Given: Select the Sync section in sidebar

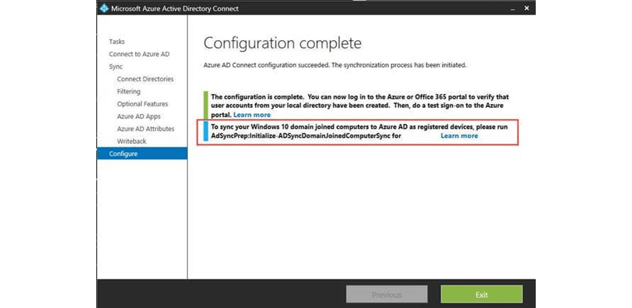Looking at the screenshot, I should [x=116, y=67].
